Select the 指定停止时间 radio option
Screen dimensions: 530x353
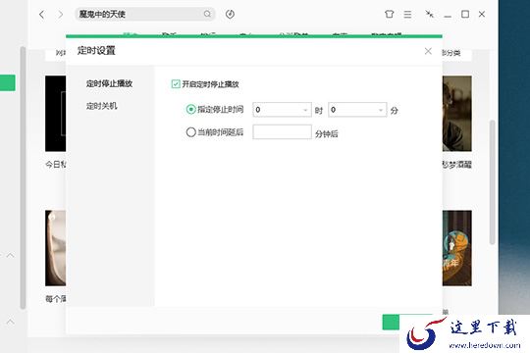(x=191, y=109)
